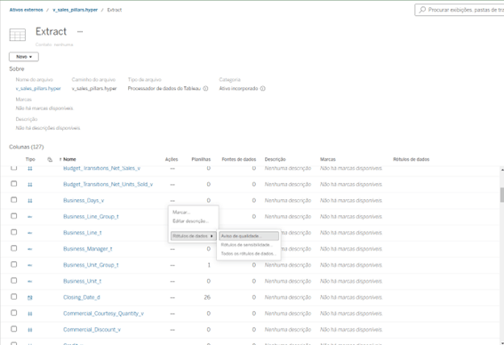Open actions ellipsis for Business_Manager_t

click(172, 249)
